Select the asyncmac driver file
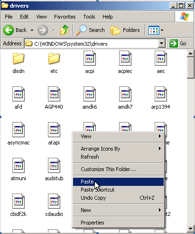Screen dimensions: 195x234 point(19,134)
